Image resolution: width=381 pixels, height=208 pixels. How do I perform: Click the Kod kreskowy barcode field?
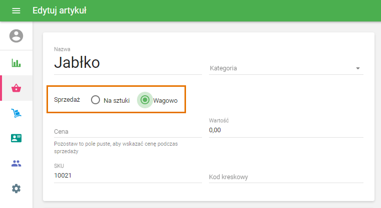[286, 177]
